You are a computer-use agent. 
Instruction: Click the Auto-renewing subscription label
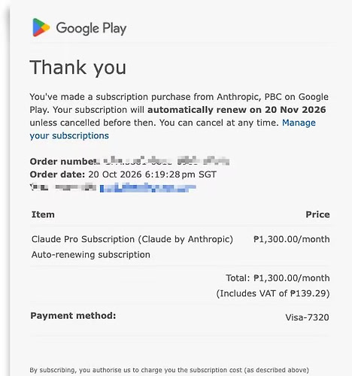click(x=91, y=255)
